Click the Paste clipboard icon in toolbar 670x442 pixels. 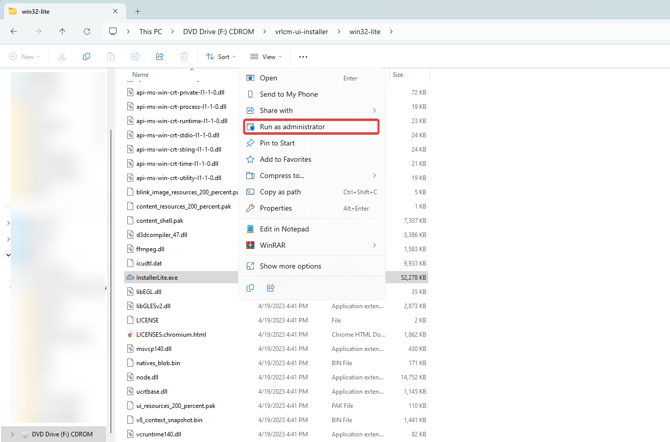(x=111, y=56)
